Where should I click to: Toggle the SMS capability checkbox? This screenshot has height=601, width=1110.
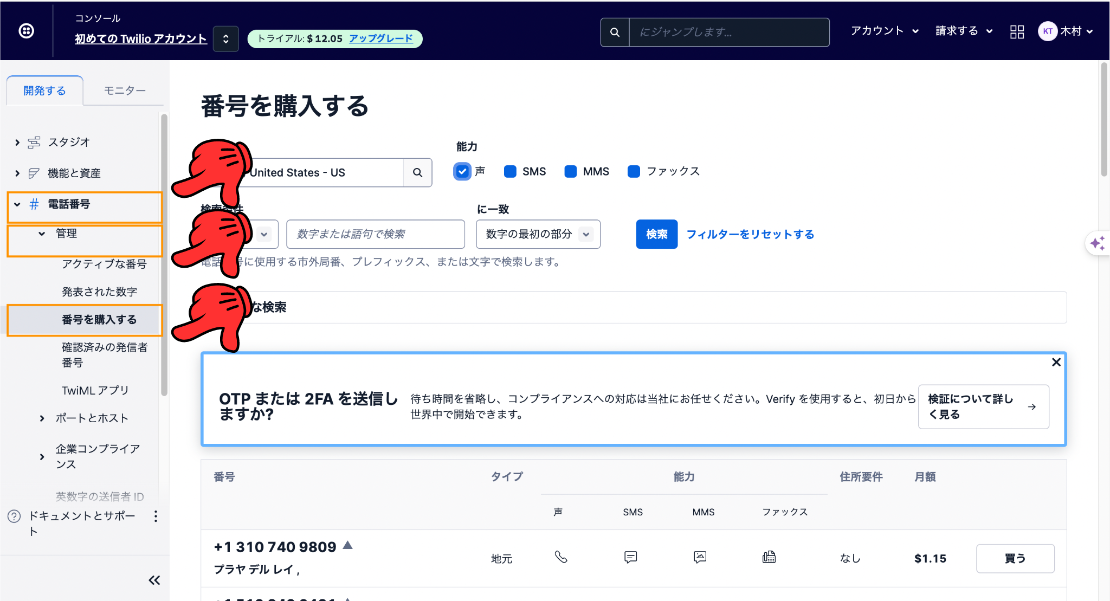pos(510,171)
